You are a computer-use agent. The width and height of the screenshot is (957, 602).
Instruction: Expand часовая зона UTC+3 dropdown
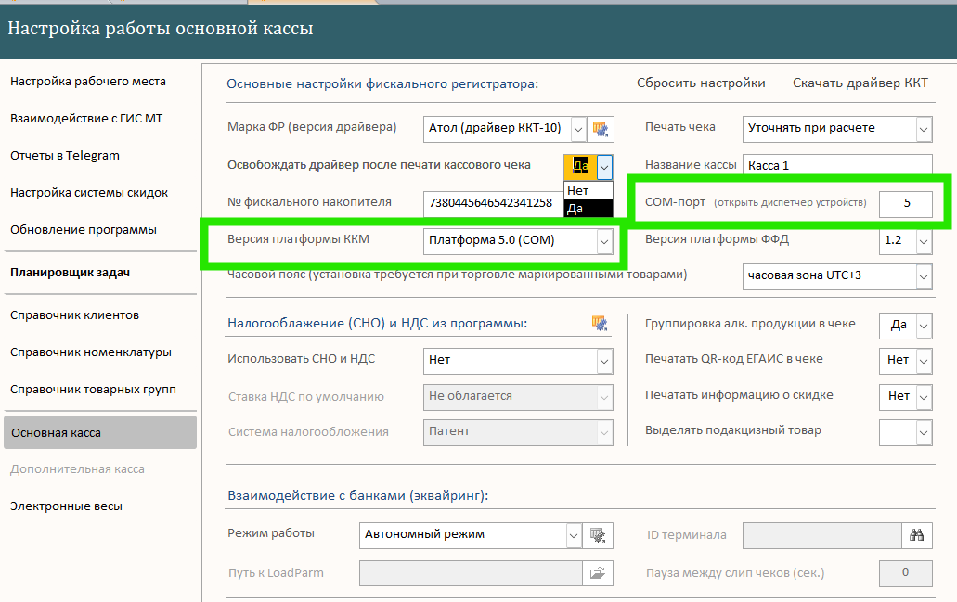tap(924, 276)
